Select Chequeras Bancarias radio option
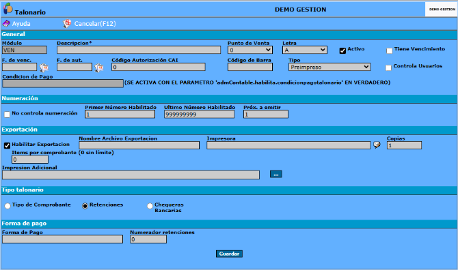Image resolution: width=458 pixels, height=270 pixels. 150,206
